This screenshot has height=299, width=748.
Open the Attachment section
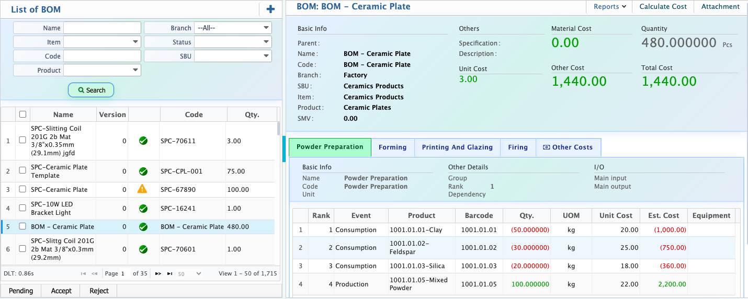[x=720, y=7]
